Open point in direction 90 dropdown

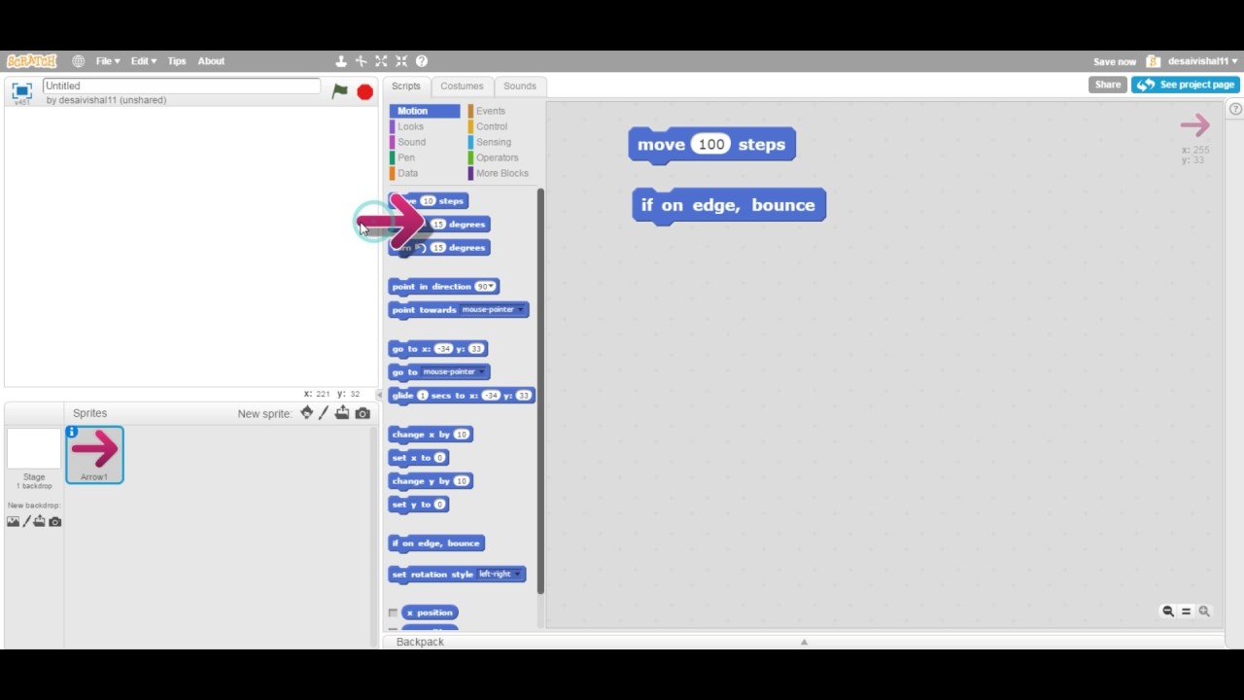(486, 287)
